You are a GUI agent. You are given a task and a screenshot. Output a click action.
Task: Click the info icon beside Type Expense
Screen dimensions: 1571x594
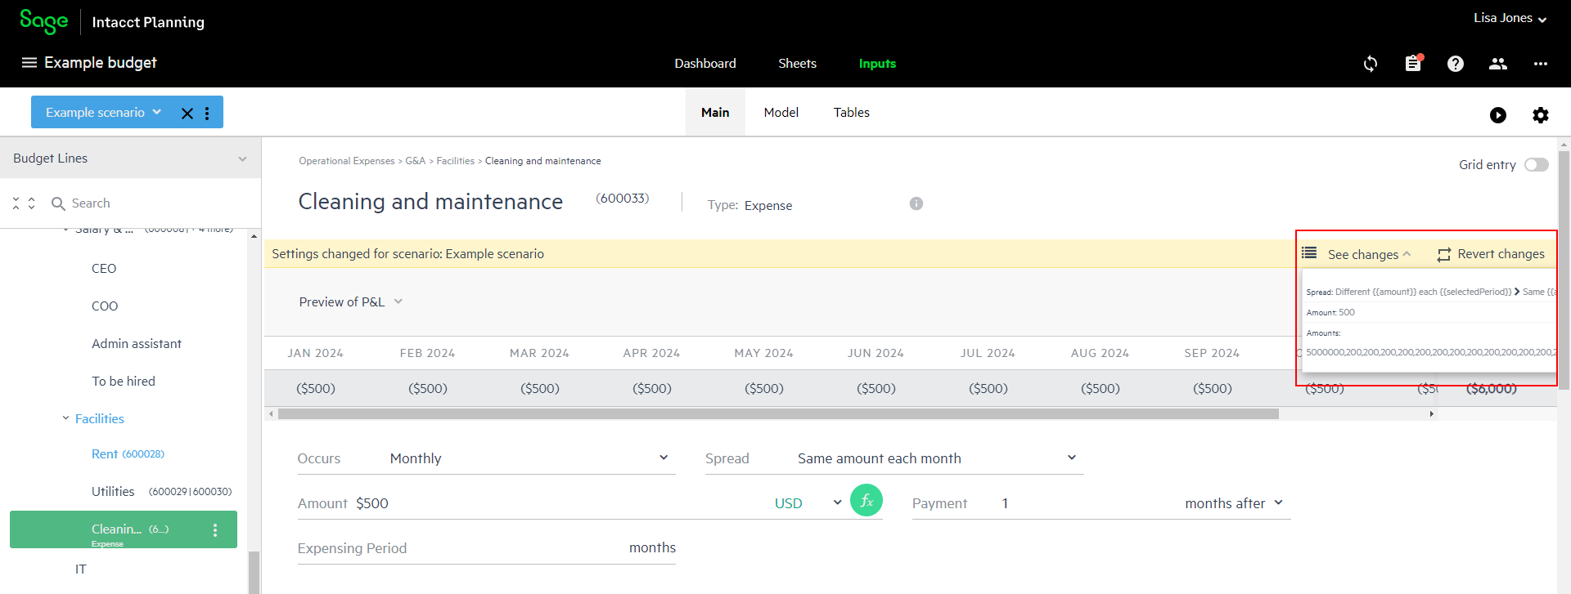click(x=916, y=203)
